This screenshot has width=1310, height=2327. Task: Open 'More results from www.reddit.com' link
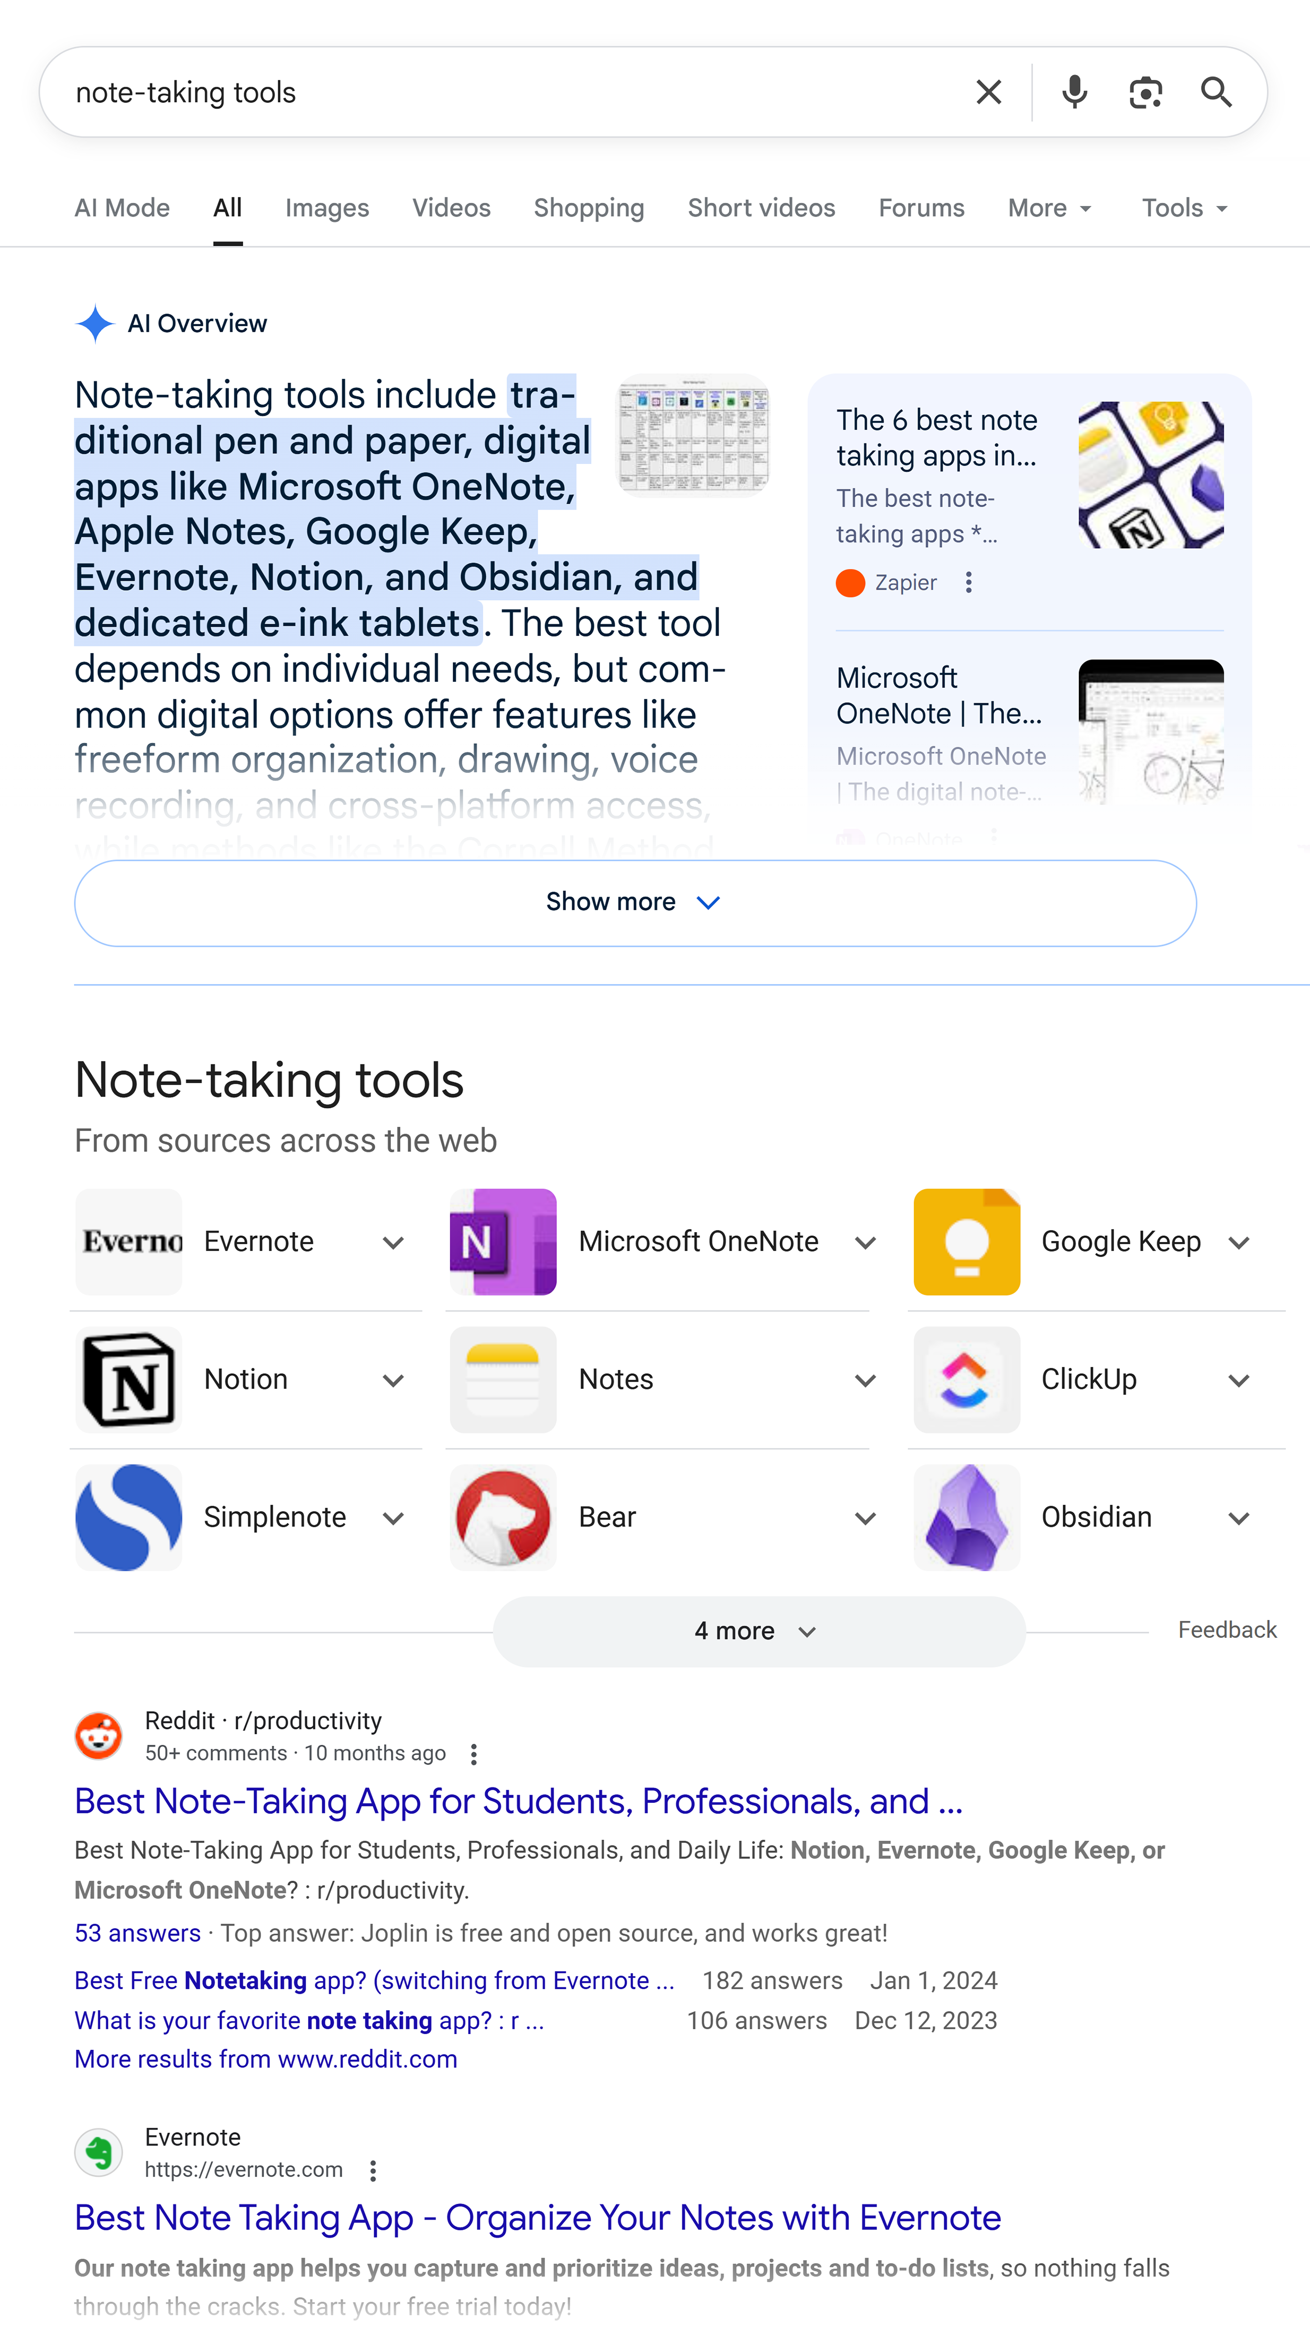tap(266, 2059)
